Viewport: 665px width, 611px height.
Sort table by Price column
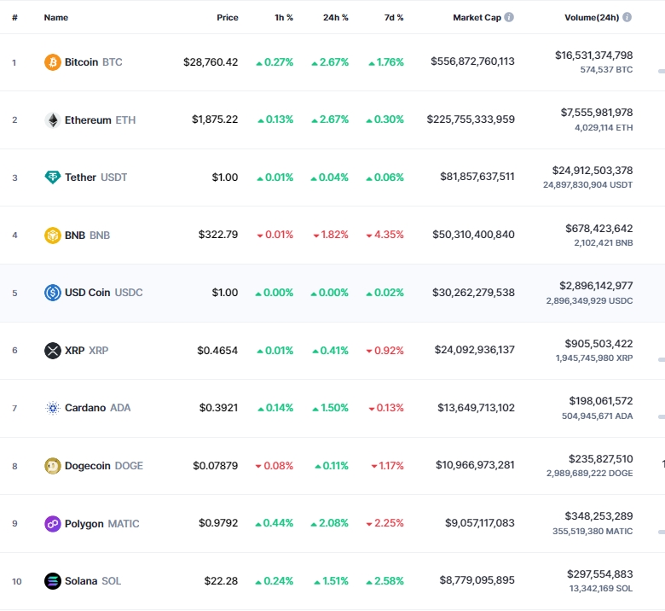(227, 17)
